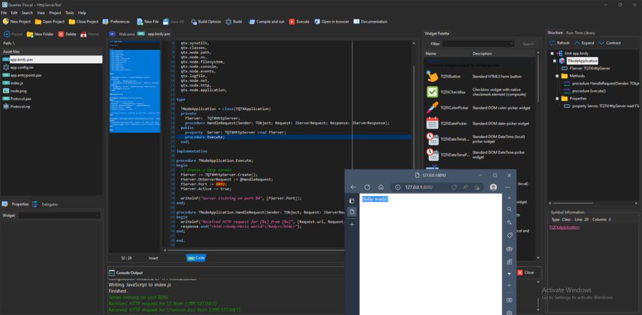This screenshot has width=642, height=315.
Task: Collapse the Unit app.body tree node
Action: (552, 53)
